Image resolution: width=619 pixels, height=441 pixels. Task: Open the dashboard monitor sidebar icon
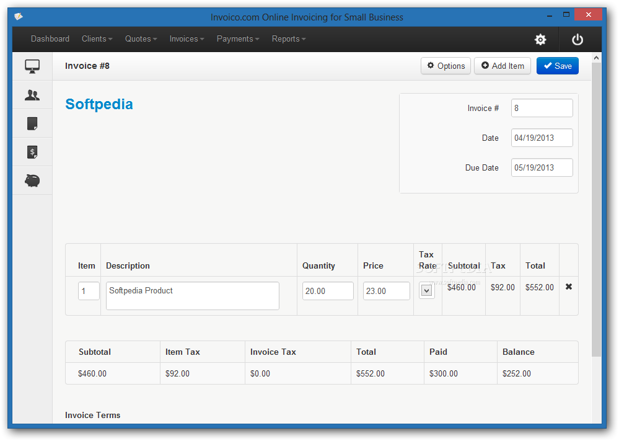(x=32, y=66)
